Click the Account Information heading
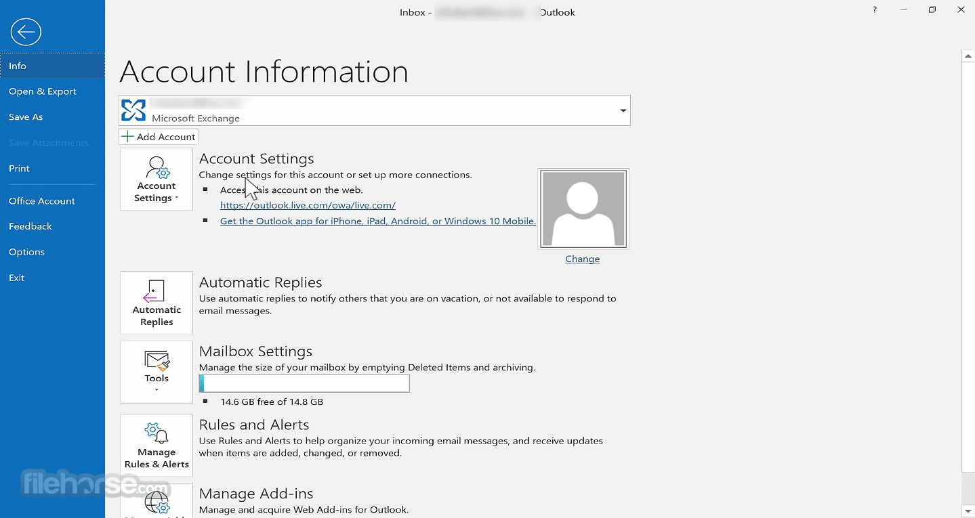The height and width of the screenshot is (518, 975). point(264,72)
